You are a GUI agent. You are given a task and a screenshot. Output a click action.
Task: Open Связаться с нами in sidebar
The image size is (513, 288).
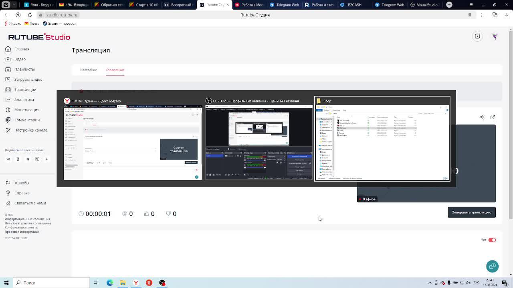(26, 203)
